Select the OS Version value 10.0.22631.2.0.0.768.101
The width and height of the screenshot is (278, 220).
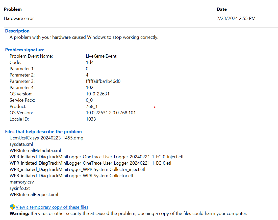click(x=111, y=113)
